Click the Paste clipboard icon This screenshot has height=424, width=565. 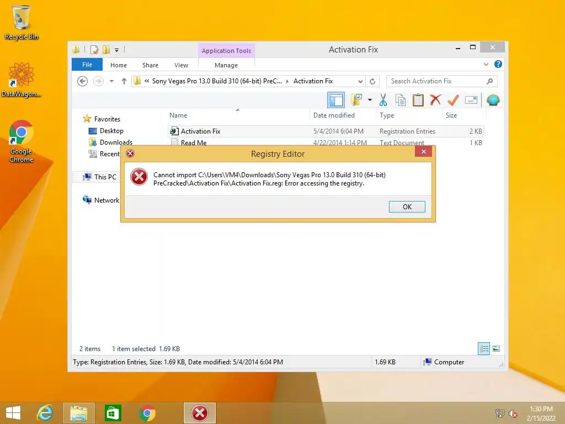pyautogui.click(x=418, y=100)
